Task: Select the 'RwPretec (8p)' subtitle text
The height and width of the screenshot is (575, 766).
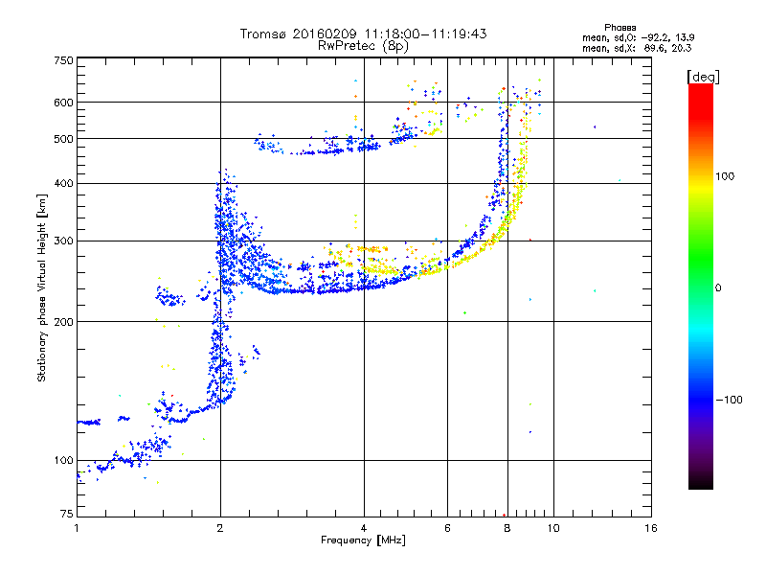Action: (363, 46)
